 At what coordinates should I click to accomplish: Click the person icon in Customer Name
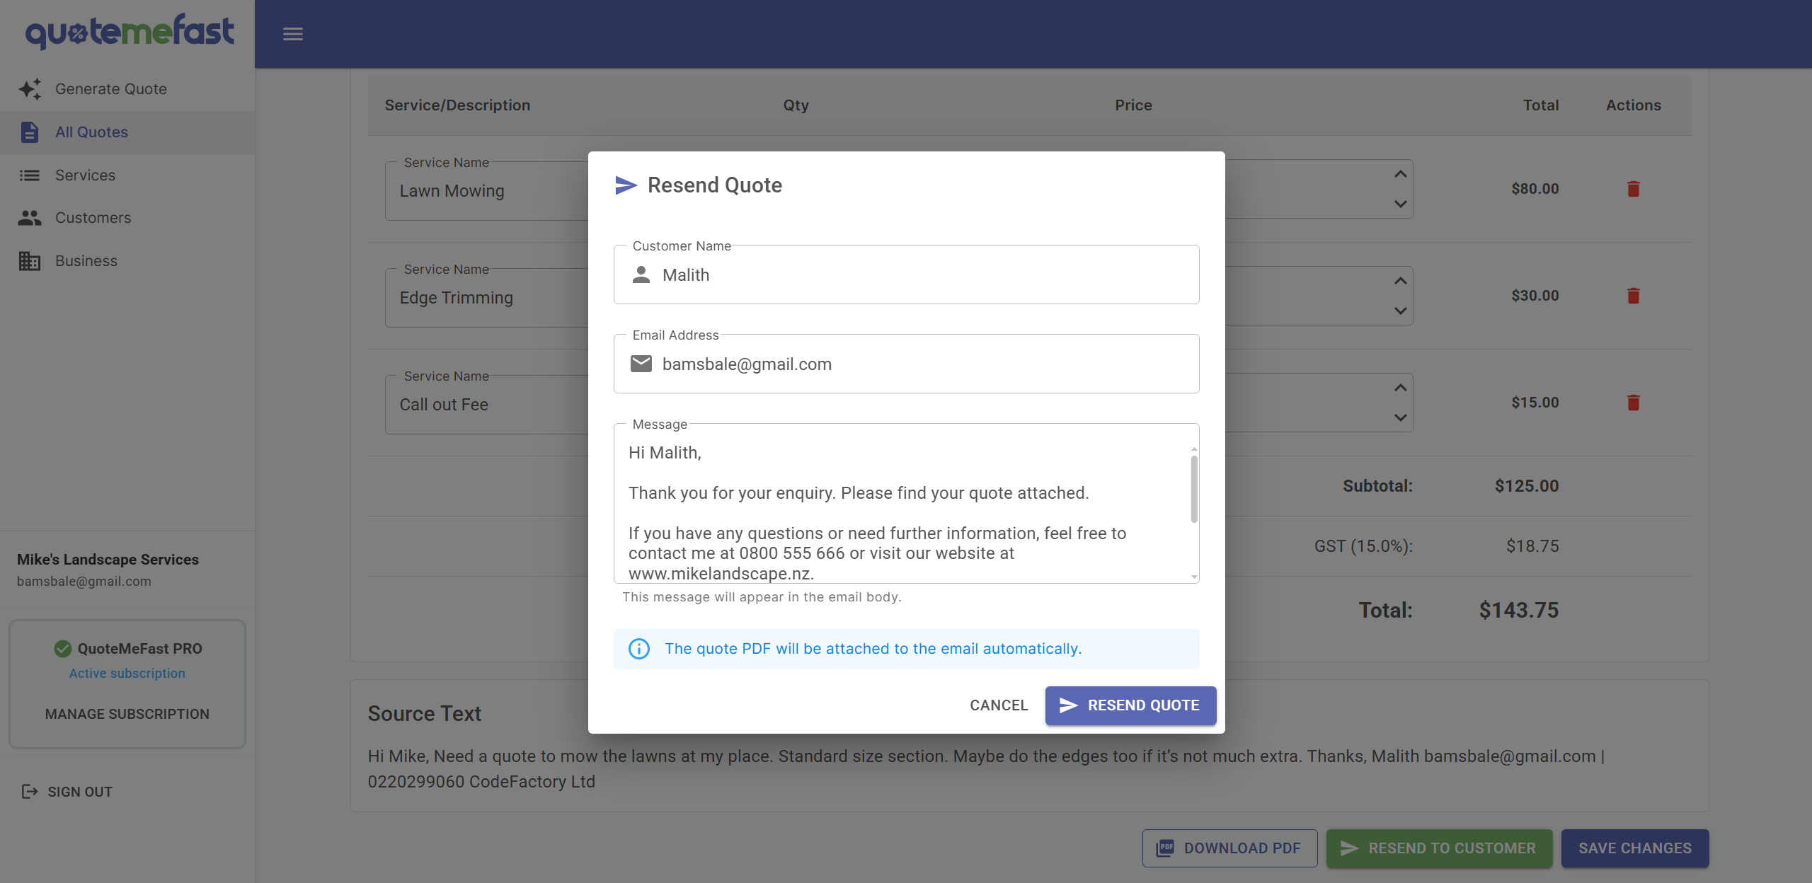641,275
